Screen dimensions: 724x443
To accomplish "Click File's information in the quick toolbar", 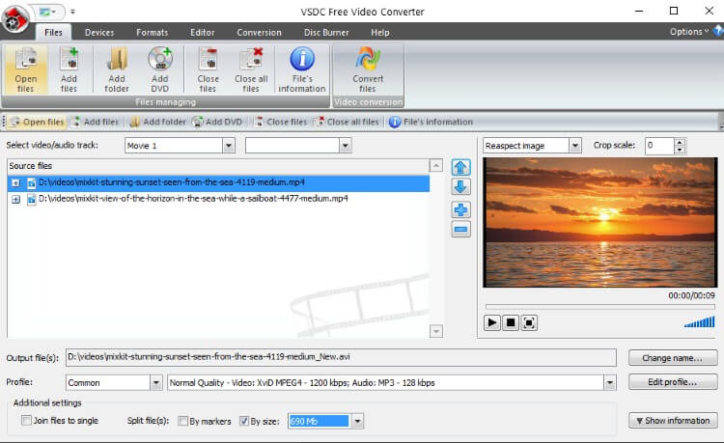I will [431, 122].
